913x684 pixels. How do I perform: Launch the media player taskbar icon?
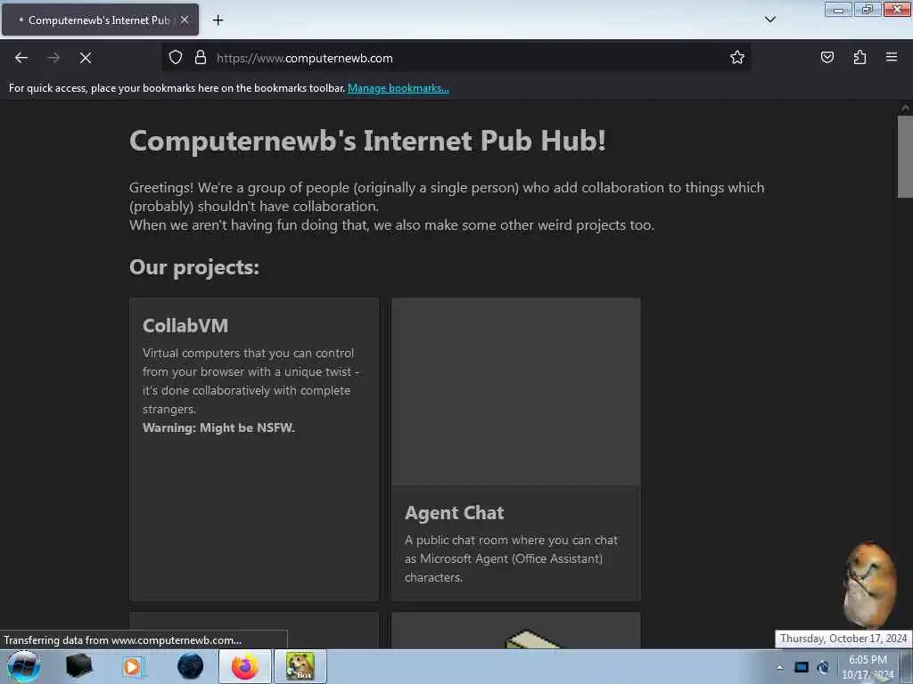click(x=133, y=666)
